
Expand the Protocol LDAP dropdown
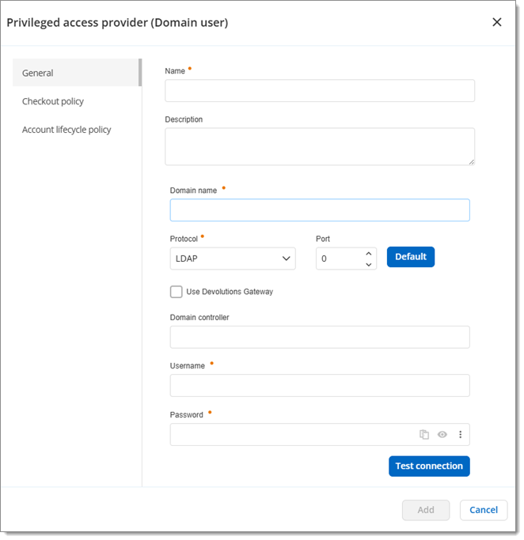[233, 259]
